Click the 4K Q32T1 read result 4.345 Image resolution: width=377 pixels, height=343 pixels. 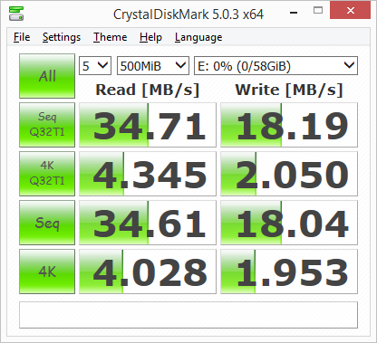pos(148,174)
